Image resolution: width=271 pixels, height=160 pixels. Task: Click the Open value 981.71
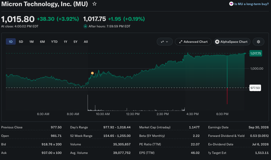click(x=56, y=136)
